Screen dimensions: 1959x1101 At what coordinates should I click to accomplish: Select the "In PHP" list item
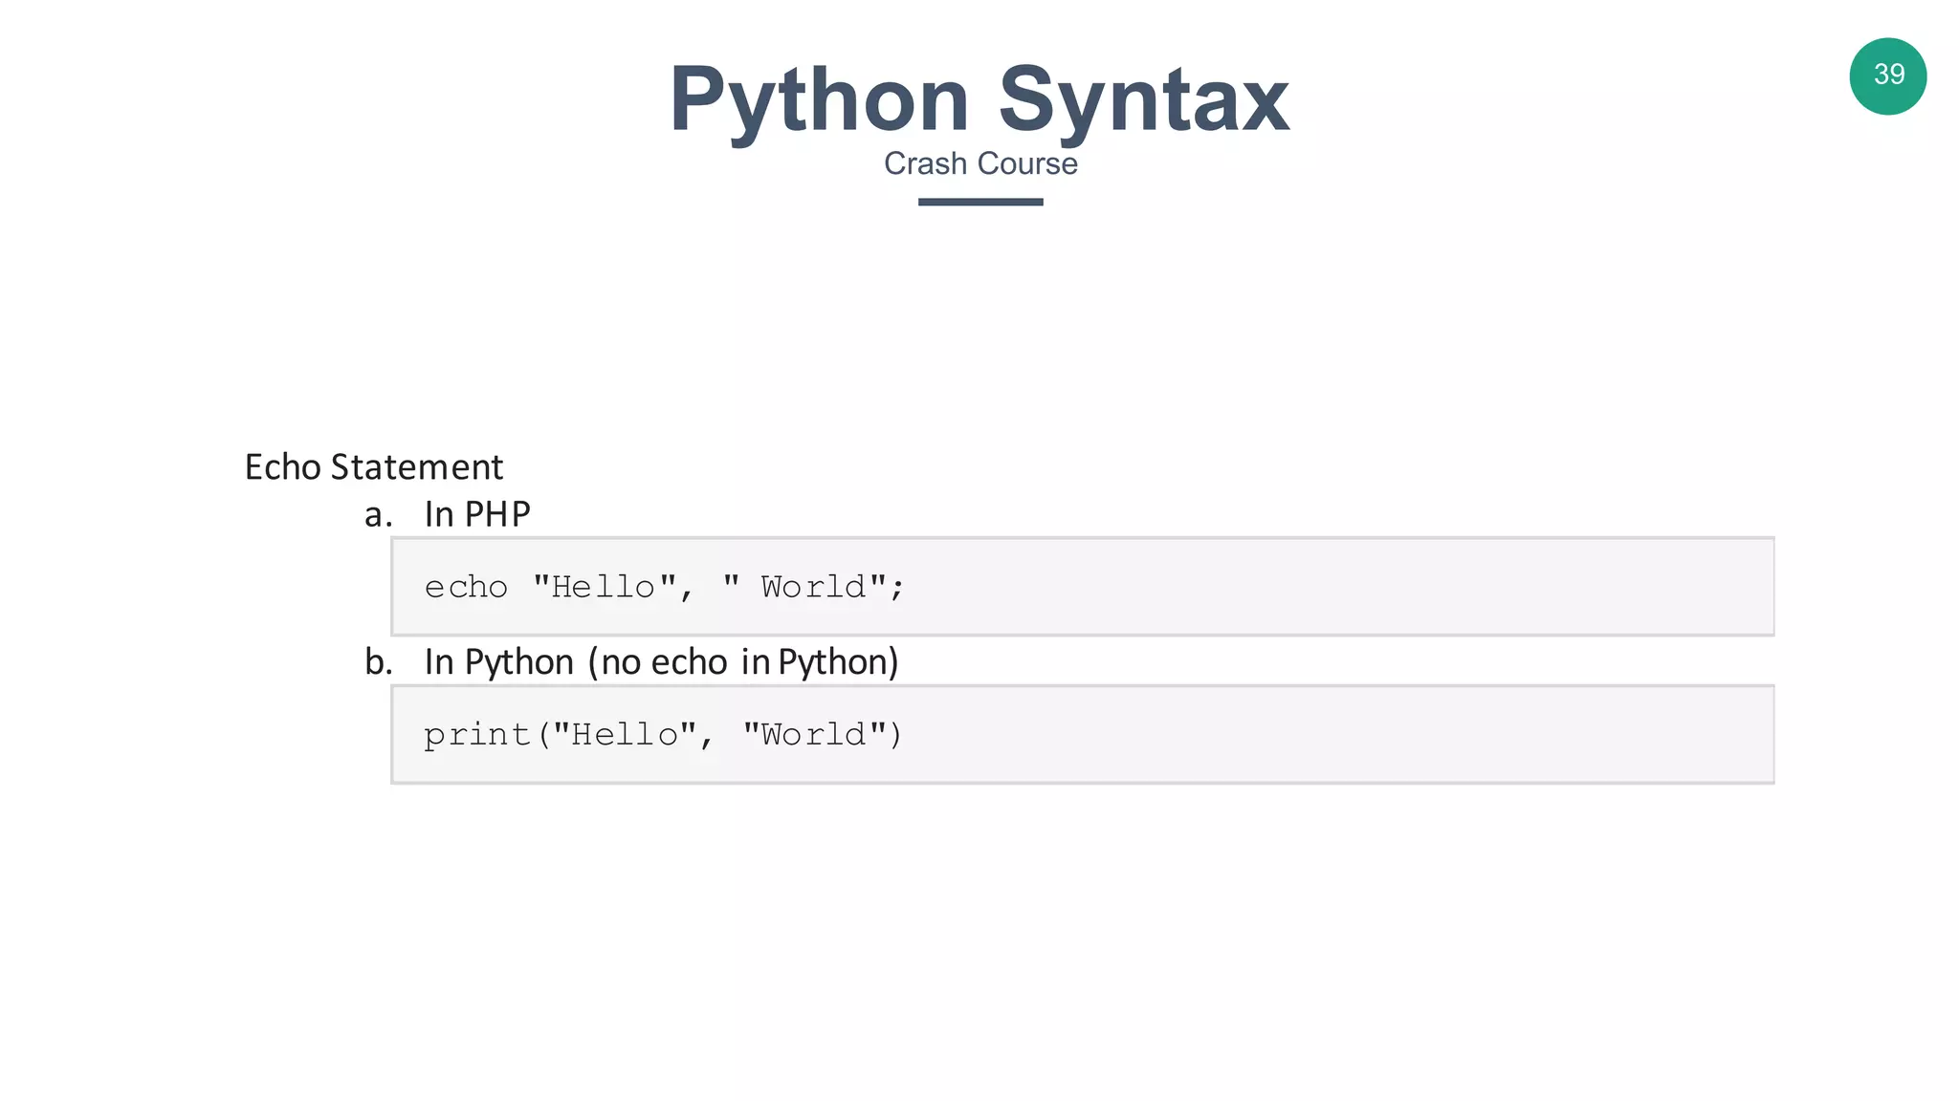click(477, 514)
